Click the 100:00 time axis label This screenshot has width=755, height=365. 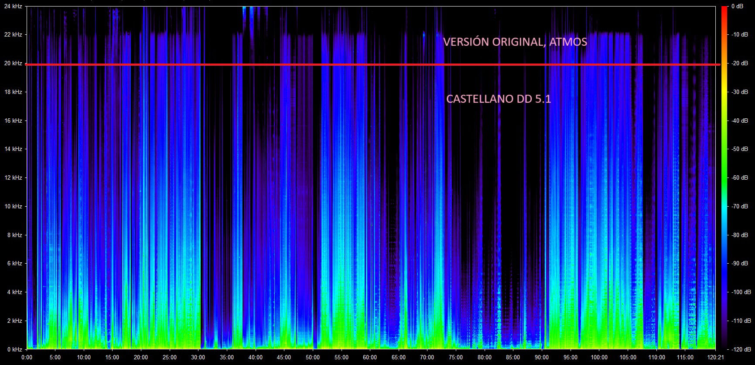tap(599, 358)
